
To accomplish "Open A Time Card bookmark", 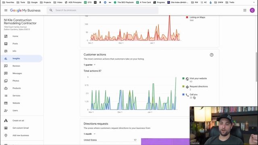I will pos(144,2).
